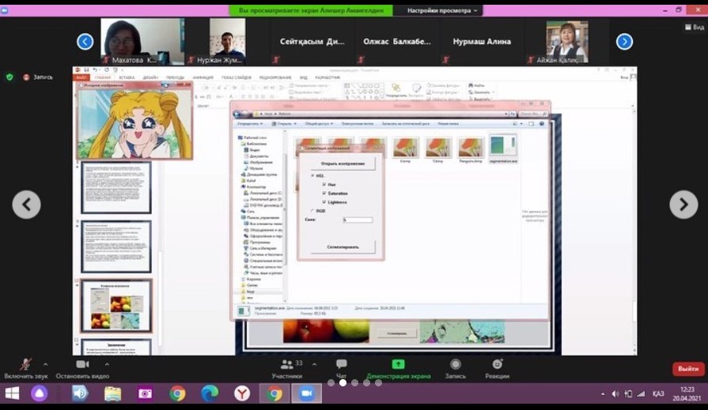The height and width of the screenshot is (410, 708).
Task: Open view settings dropdown Настройки просмотра
Action: [442, 10]
